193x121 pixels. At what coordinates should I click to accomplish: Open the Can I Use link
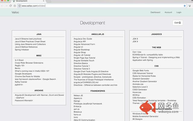point(137,52)
